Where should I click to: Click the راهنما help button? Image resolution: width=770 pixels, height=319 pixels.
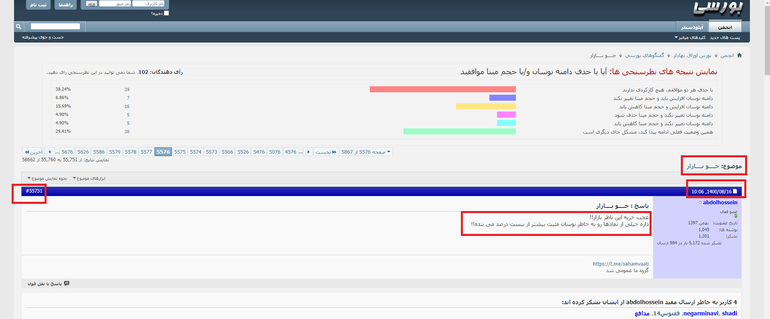point(65,5)
